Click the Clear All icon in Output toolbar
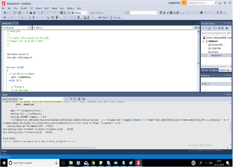 coord(79,99)
